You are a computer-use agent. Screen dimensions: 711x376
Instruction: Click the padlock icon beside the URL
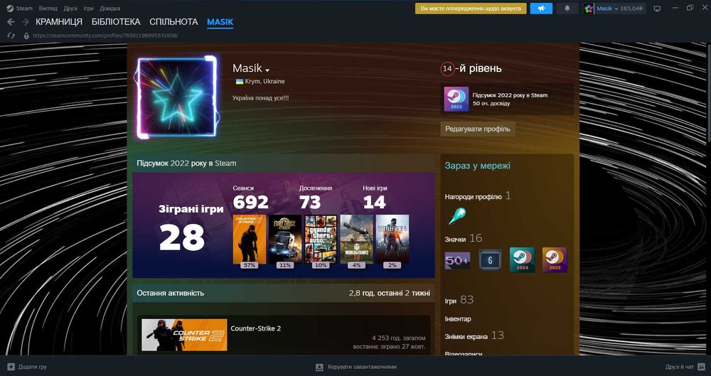26,36
